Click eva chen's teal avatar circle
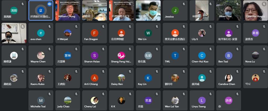 (x=41, y=33)
